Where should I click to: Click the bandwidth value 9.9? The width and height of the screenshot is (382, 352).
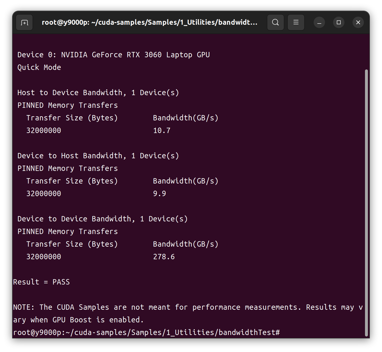tap(160, 193)
